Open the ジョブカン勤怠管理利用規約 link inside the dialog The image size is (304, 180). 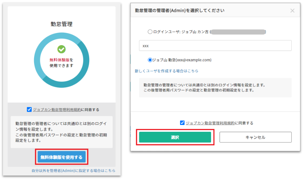(x=210, y=123)
